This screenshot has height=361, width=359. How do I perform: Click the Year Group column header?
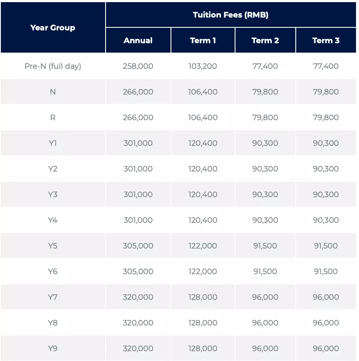[x=53, y=28]
